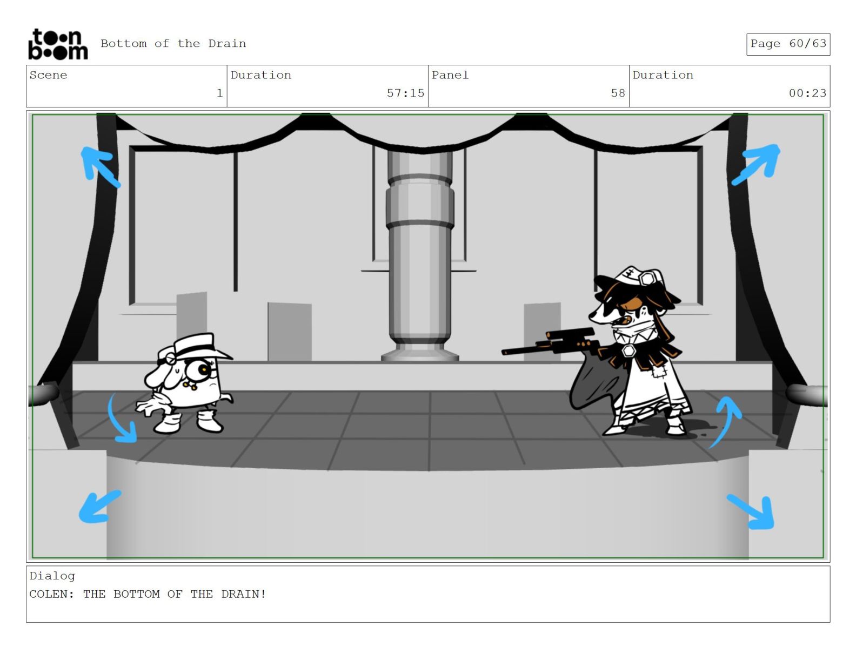This screenshot has width=856, height=661.
Task: Click the 'Dialog' label
Action: [x=52, y=576]
